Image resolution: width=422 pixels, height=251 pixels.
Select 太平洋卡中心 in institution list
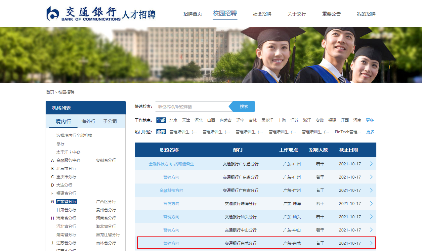[68, 152]
